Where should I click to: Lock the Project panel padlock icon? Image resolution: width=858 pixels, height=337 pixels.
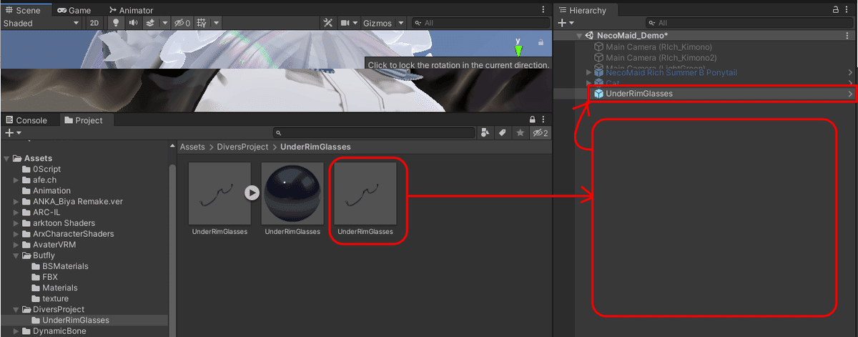[532, 120]
